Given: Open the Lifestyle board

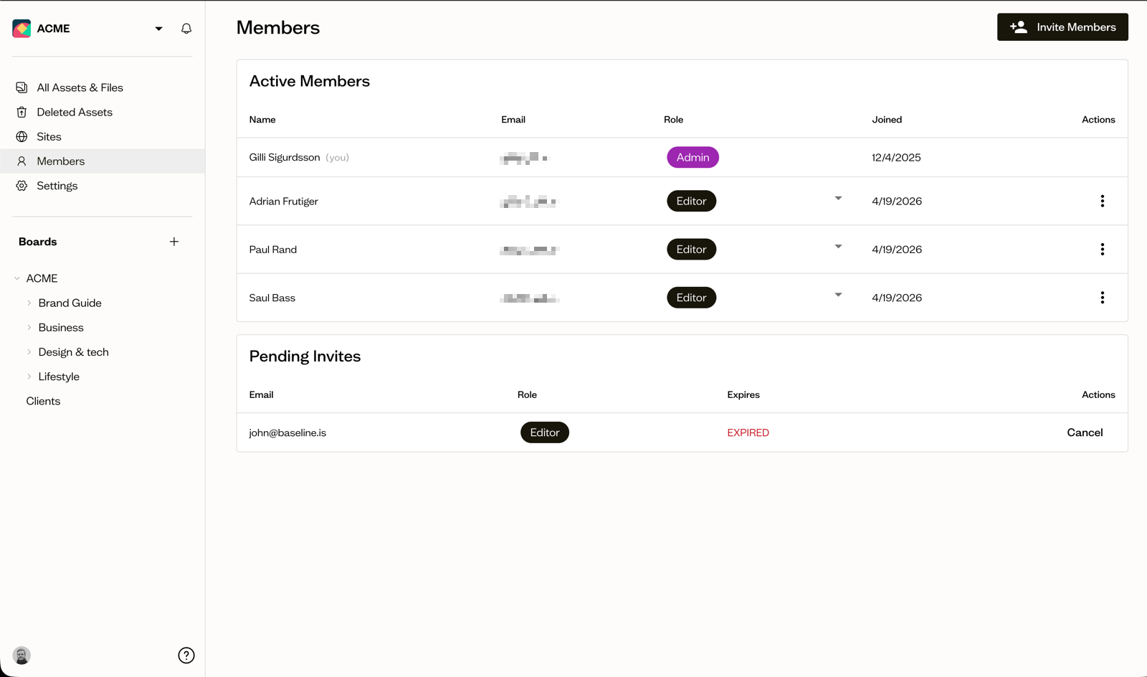Looking at the screenshot, I should click(59, 377).
